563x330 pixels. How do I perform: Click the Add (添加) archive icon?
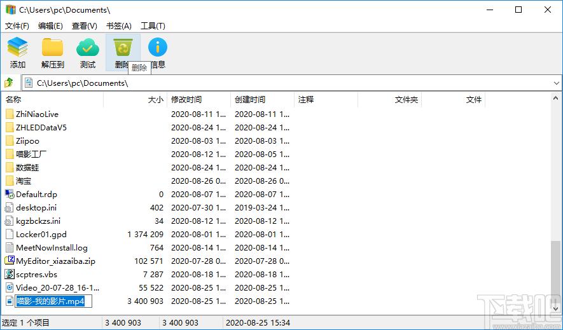[x=17, y=47]
